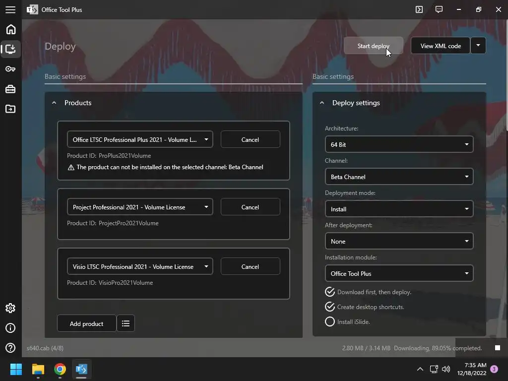
Task: Open the Deploy sidebar icon
Action: pyautogui.click(x=10, y=49)
